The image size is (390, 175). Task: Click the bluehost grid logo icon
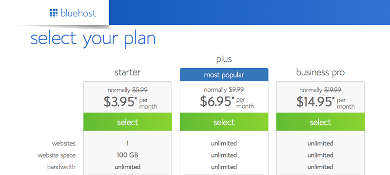54,13
